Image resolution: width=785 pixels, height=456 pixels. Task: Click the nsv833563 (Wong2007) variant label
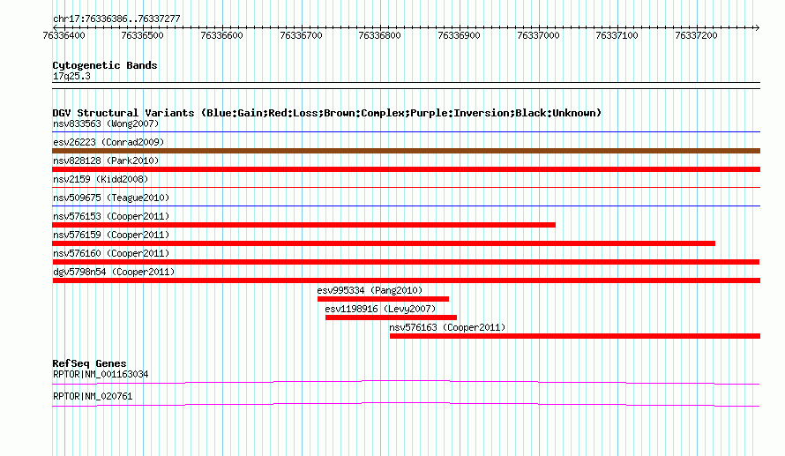click(106, 123)
